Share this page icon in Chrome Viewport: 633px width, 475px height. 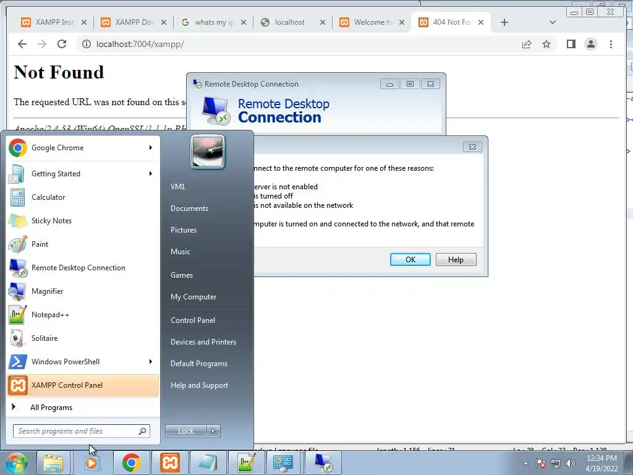527,44
